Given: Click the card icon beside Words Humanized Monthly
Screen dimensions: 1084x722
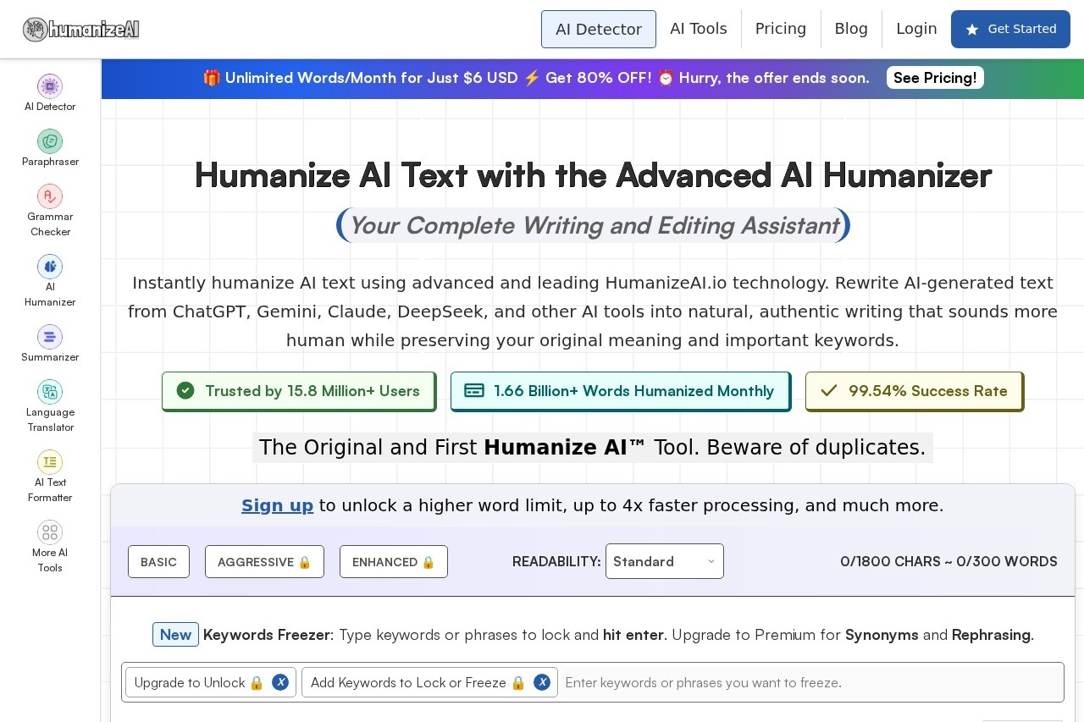Looking at the screenshot, I should [474, 390].
